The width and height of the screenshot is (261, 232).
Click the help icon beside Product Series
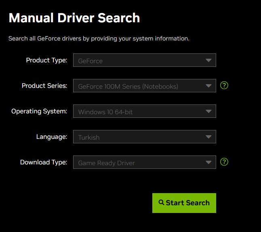click(x=224, y=85)
